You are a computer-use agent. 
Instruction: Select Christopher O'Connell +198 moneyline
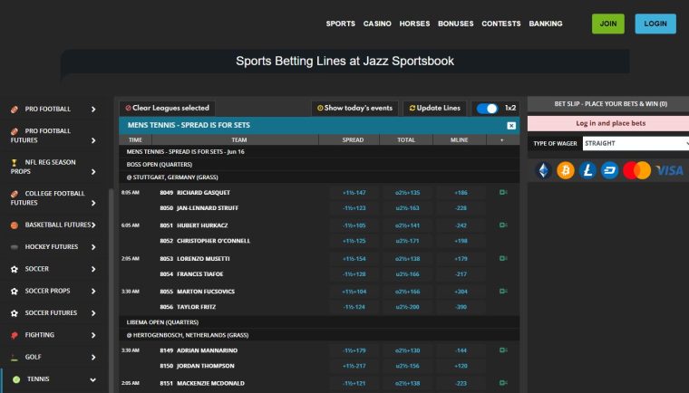click(x=461, y=241)
